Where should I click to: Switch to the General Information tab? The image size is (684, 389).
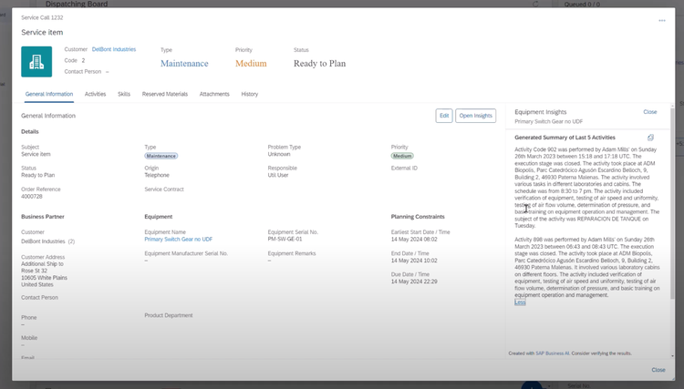tap(49, 94)
